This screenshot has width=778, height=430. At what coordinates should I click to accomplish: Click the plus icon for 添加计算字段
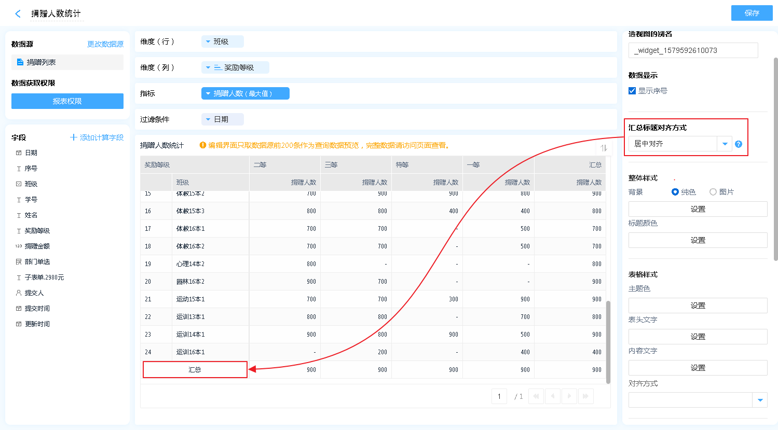click(x=74, y=137)
